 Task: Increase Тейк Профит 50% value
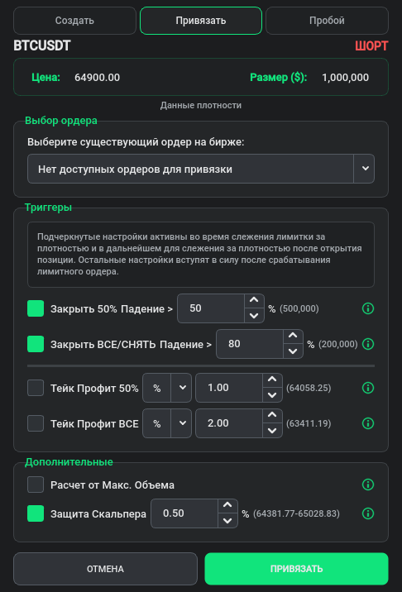272,380
